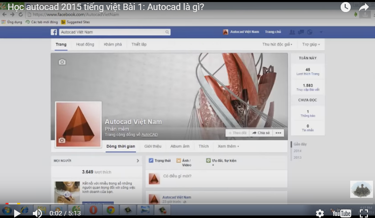This screenshot has height=218, width=375.
Task: Click camera icon on cover photo
Action: click(62, 62)
